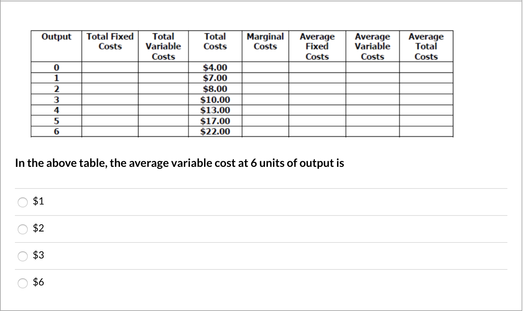Click the question text about average variable cost
Image resolution: width=523 pixels, height=311 pixels.
179,163
